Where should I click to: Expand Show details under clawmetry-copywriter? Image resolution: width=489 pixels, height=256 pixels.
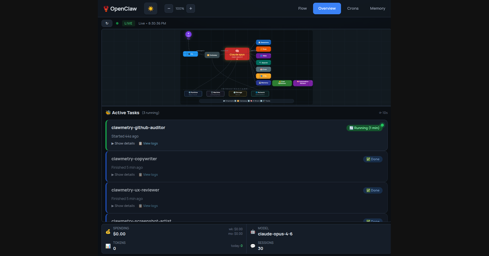(123, 175)
